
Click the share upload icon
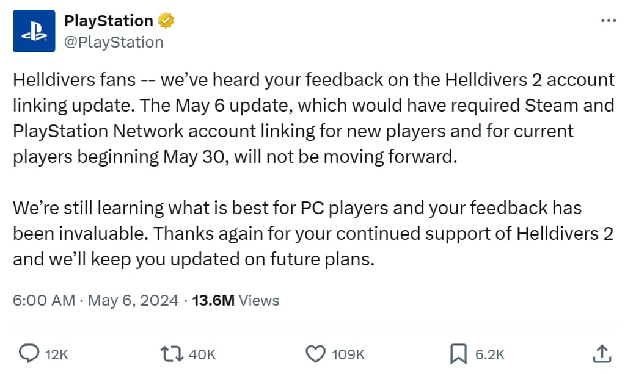point(601,353)
